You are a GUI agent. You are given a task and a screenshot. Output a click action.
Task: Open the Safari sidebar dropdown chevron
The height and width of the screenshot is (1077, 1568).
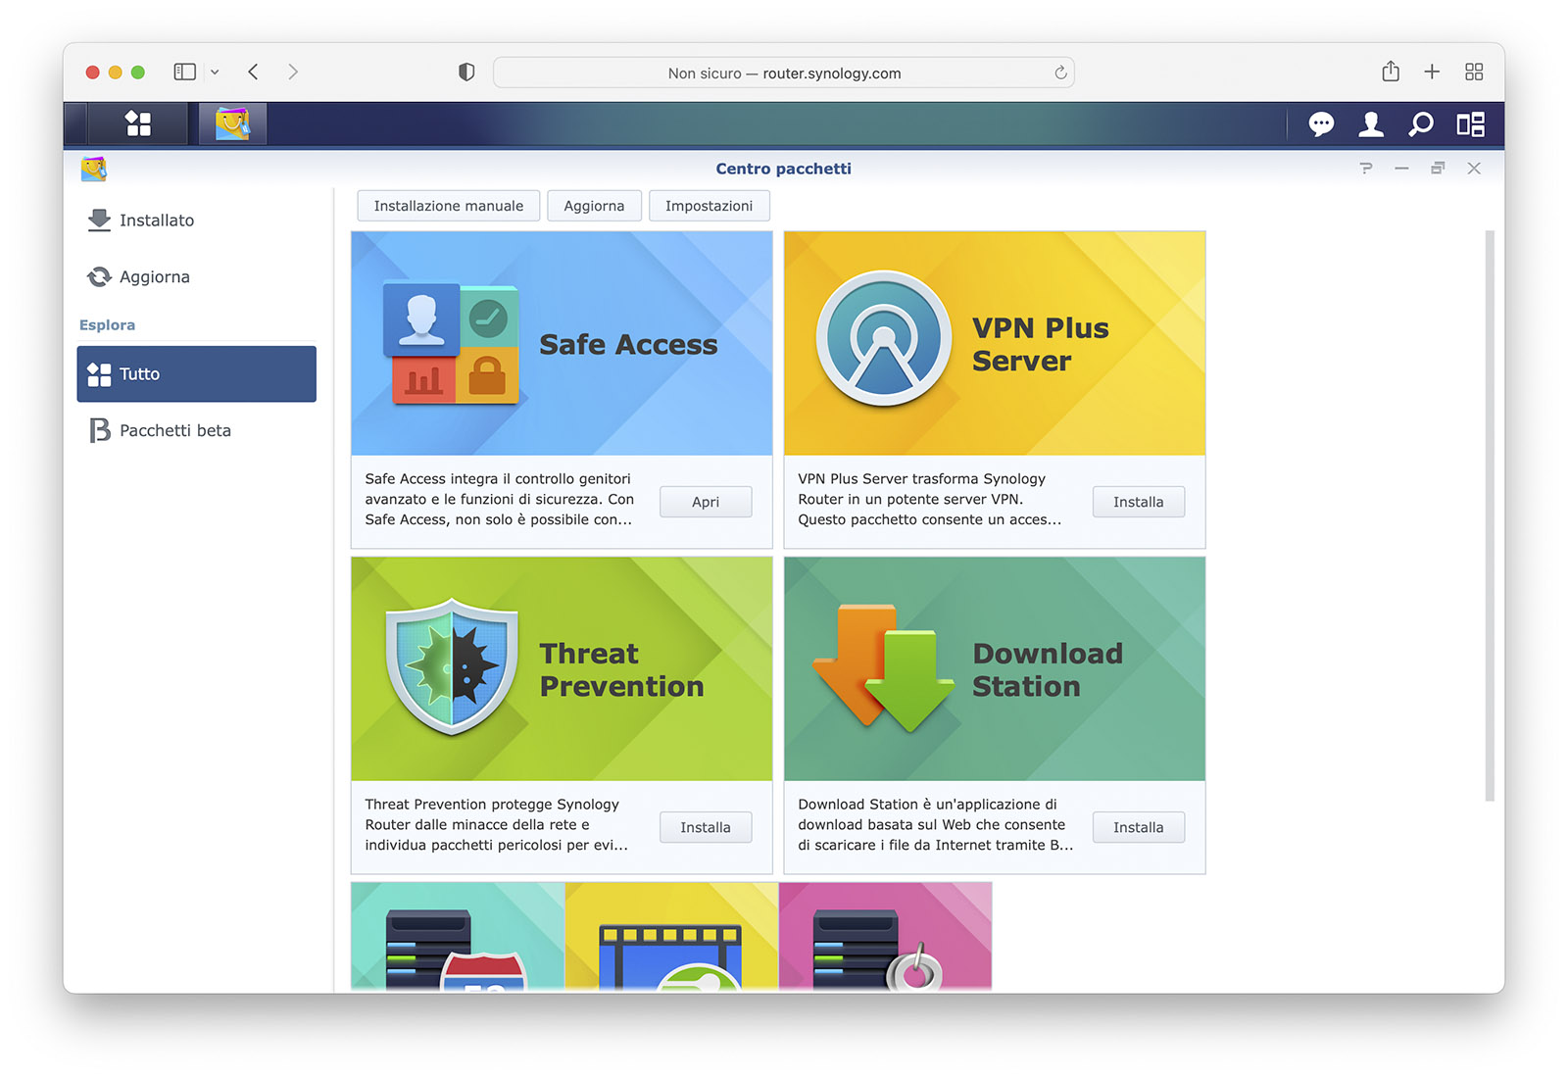point(215,72)
